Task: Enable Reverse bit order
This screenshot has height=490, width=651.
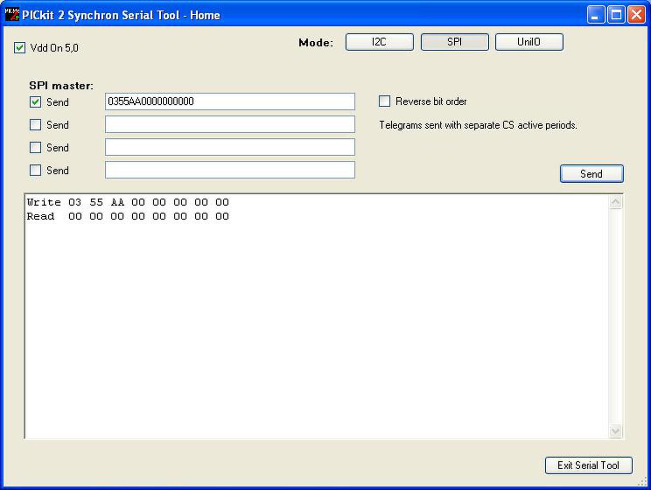Action: [384, 101]
